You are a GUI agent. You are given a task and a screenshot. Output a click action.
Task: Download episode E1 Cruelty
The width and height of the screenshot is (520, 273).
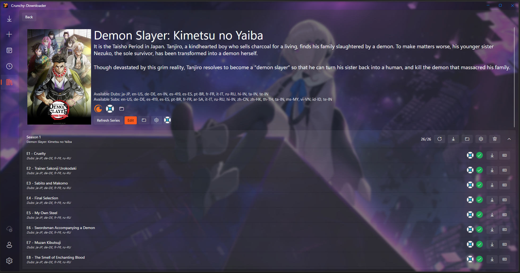tap(492, 155)
